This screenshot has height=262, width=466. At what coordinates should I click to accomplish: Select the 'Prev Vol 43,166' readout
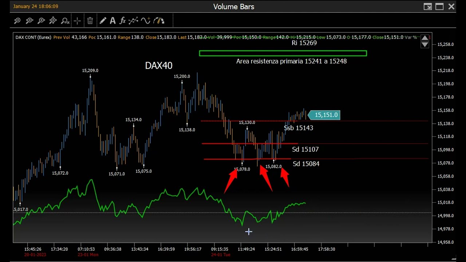tap(70, 37)
